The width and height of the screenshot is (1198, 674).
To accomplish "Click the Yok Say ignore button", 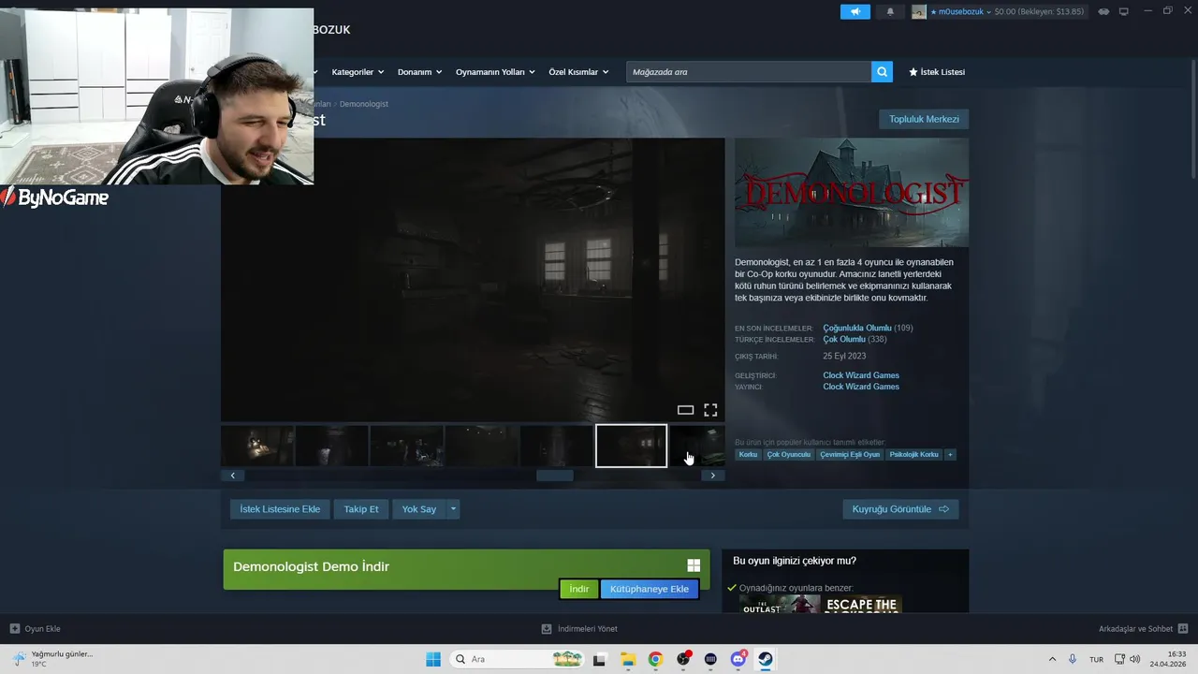I will tap(419, 509).
